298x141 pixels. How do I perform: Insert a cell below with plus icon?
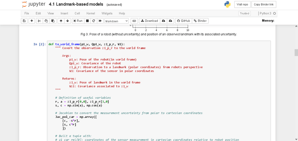coord(32,21)
